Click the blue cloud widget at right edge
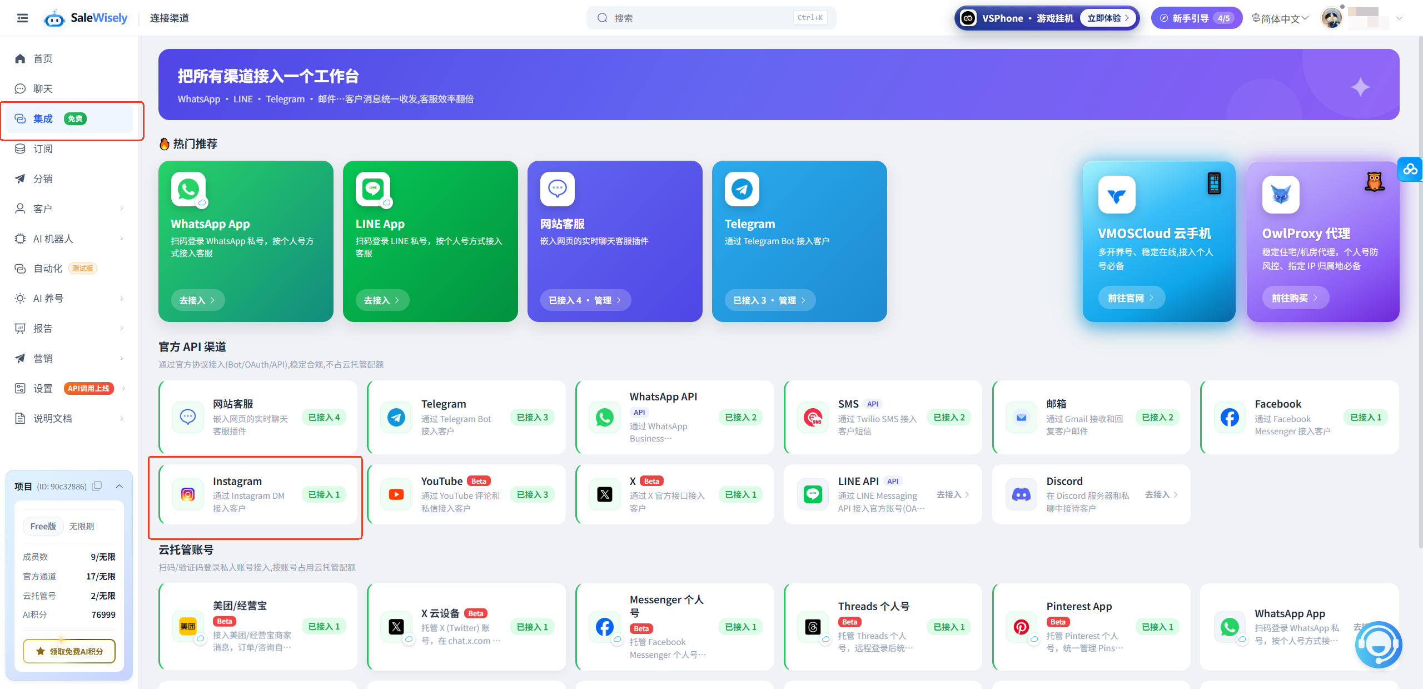The image size is (1423, 689). [1410, 170]
